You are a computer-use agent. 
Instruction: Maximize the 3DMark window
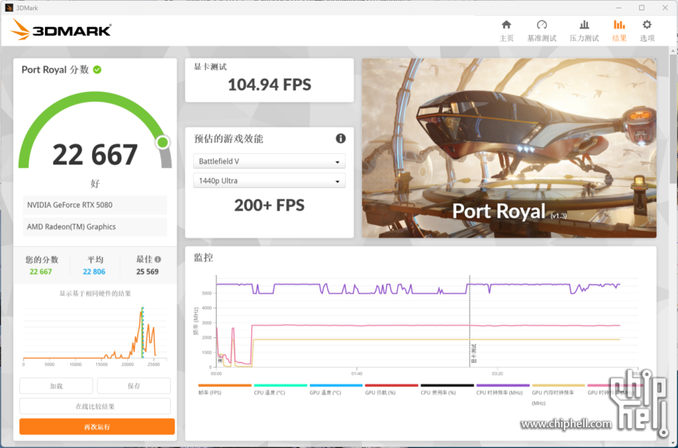click(642, 8)
